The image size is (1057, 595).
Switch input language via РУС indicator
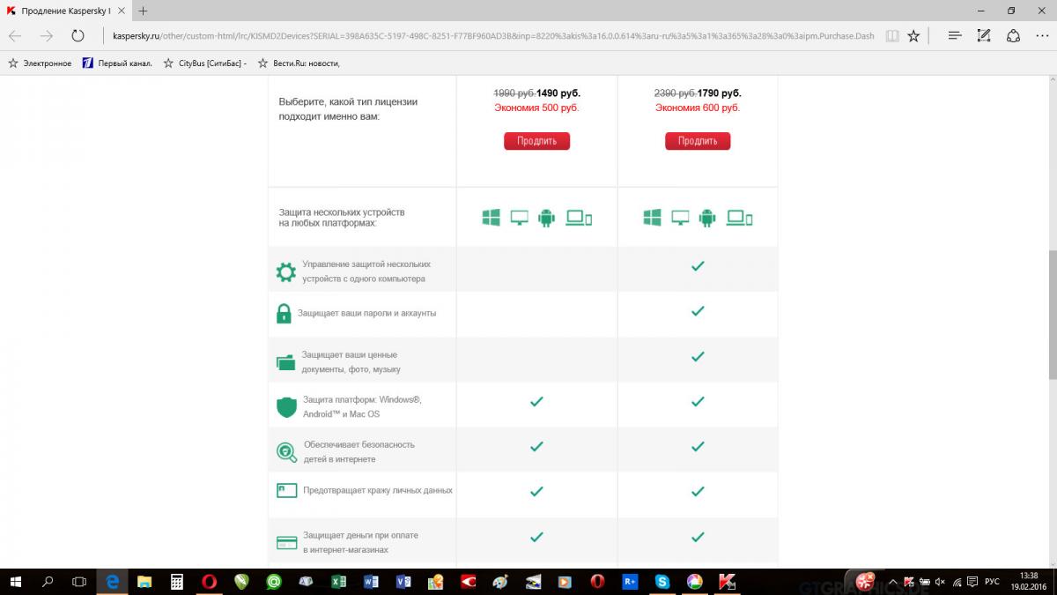pyautogui.click(x=992, y=582)
